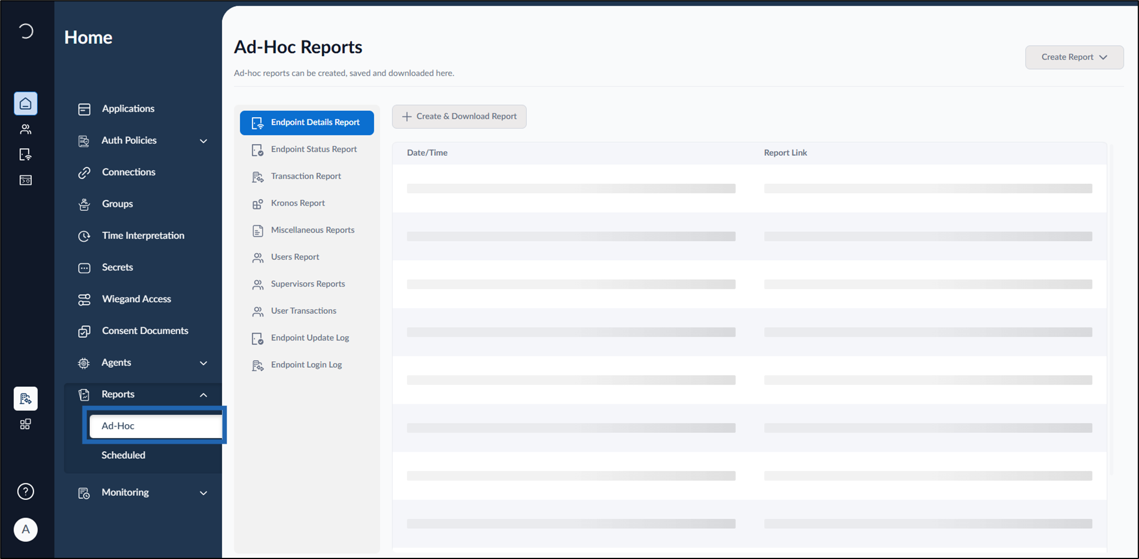Open the Transaction Report tab

[307, 176]
